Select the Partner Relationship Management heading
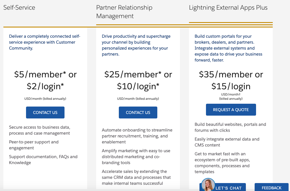 point(124,12)
